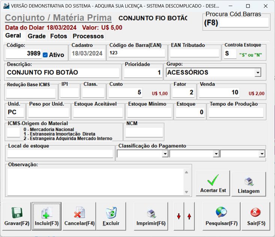Click the Valor: U$ 5,00 text
The height and width of the screenshot is (237, 275).
click(x=102, y=28)
